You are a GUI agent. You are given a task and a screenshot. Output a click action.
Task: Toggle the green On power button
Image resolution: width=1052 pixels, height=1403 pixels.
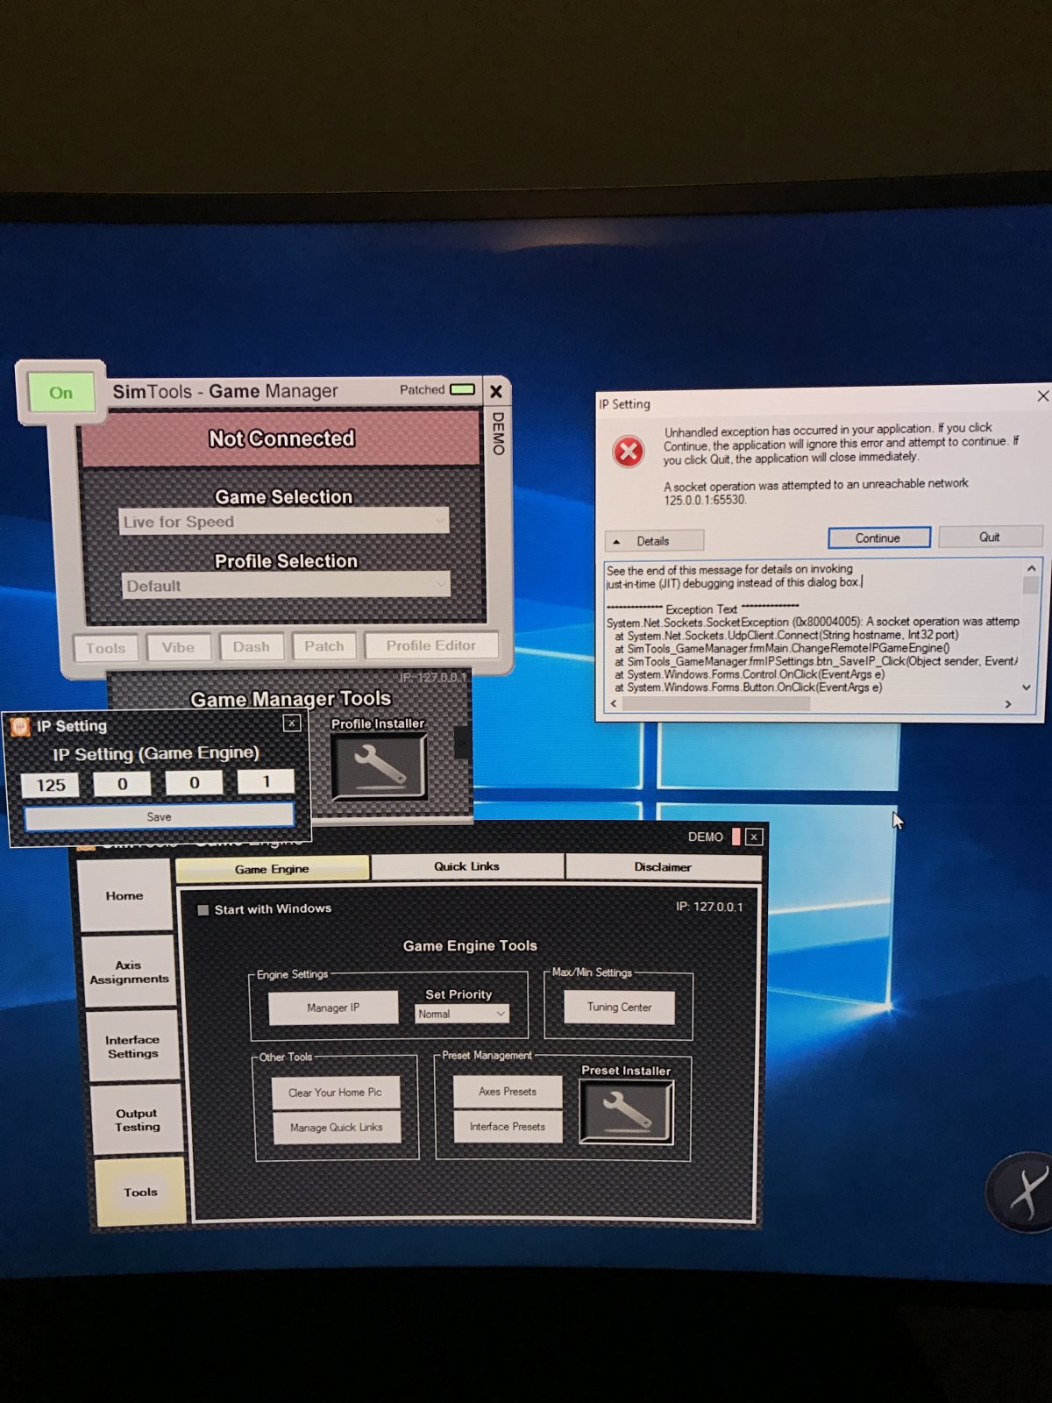click(x=60, y=393)
